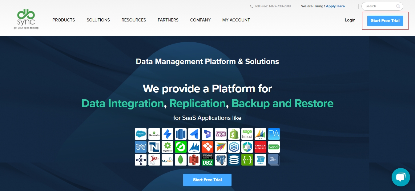Click the Shopify bag icon

(x=234, y=134)
